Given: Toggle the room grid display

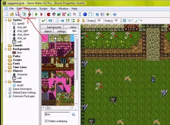Looking at the screenshot, I should (x=124, y=21).
